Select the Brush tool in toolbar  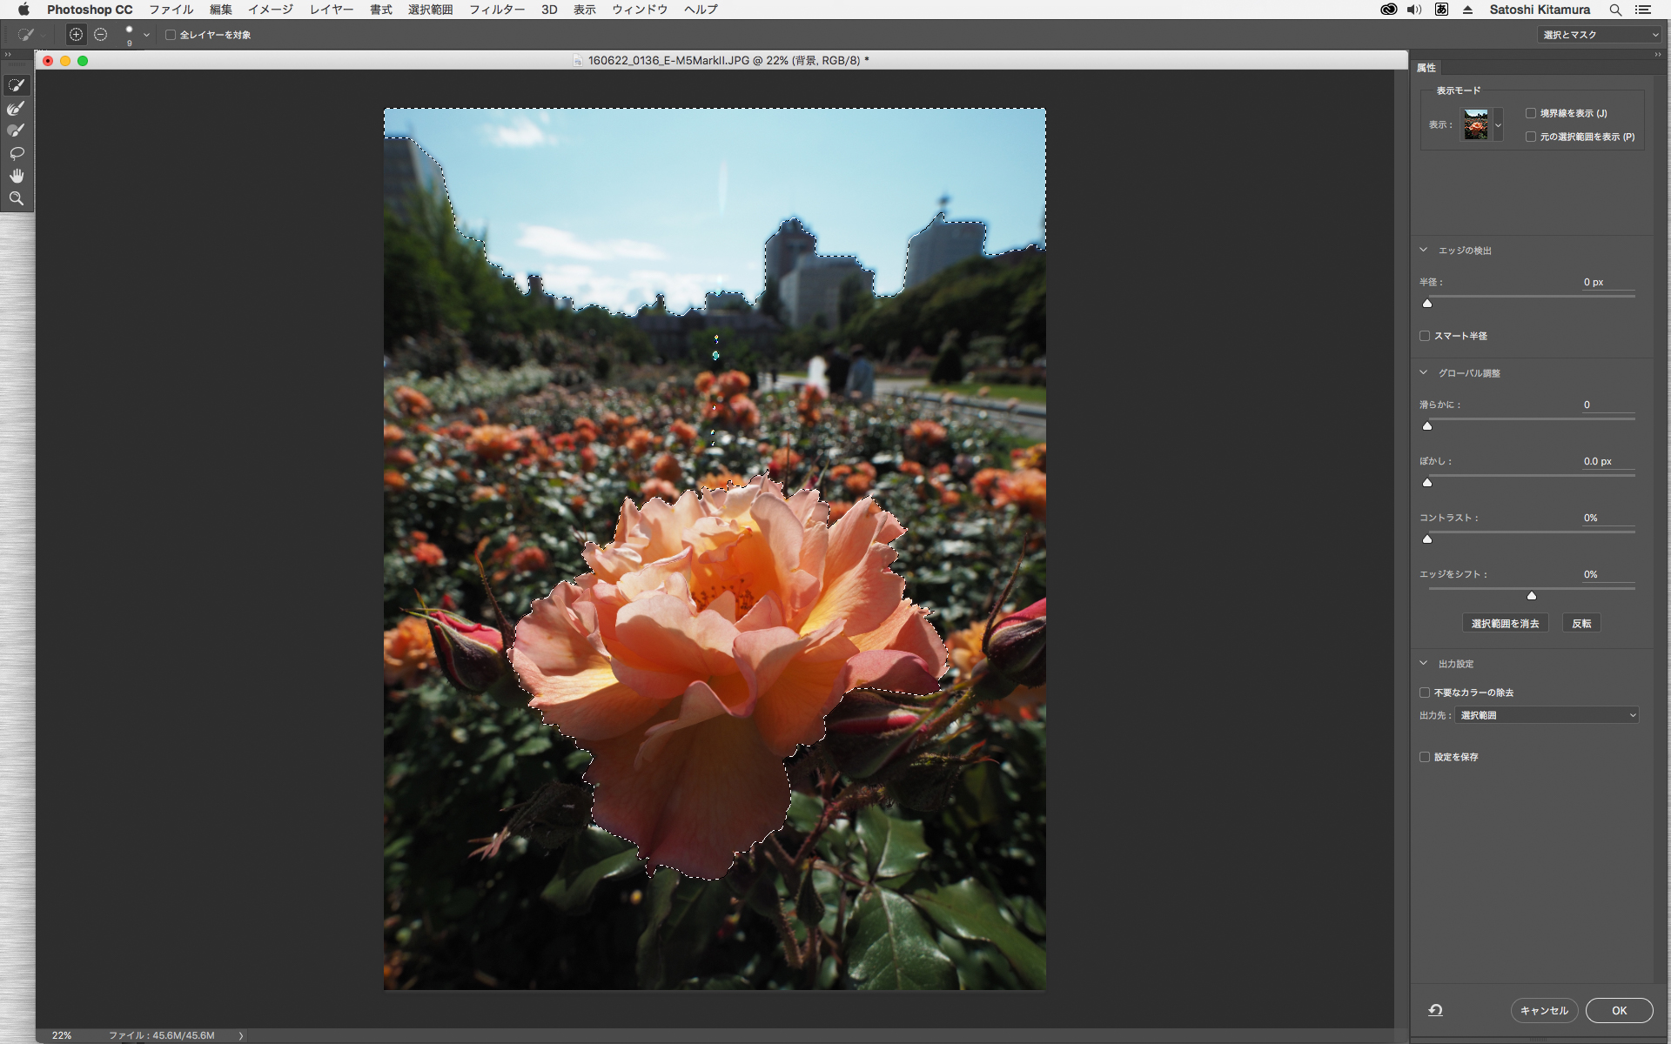pos(17,130)
